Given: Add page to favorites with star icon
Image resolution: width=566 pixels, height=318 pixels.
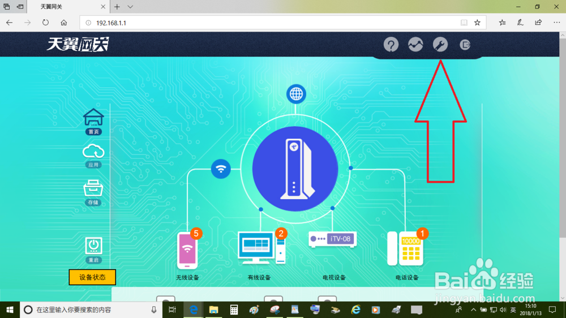Looking at the screenshot, I should 477,23.
